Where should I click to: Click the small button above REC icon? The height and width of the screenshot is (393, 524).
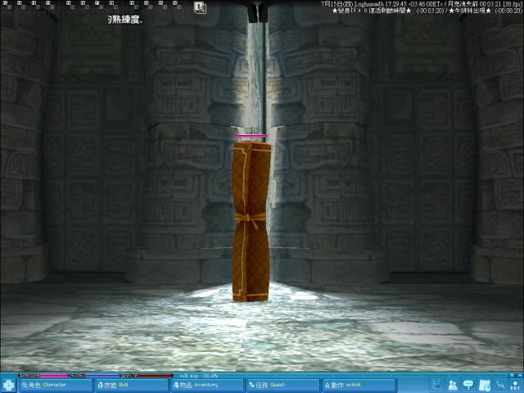point(513,376)
